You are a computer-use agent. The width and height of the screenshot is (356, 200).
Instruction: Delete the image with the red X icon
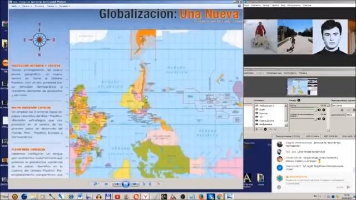159,184
